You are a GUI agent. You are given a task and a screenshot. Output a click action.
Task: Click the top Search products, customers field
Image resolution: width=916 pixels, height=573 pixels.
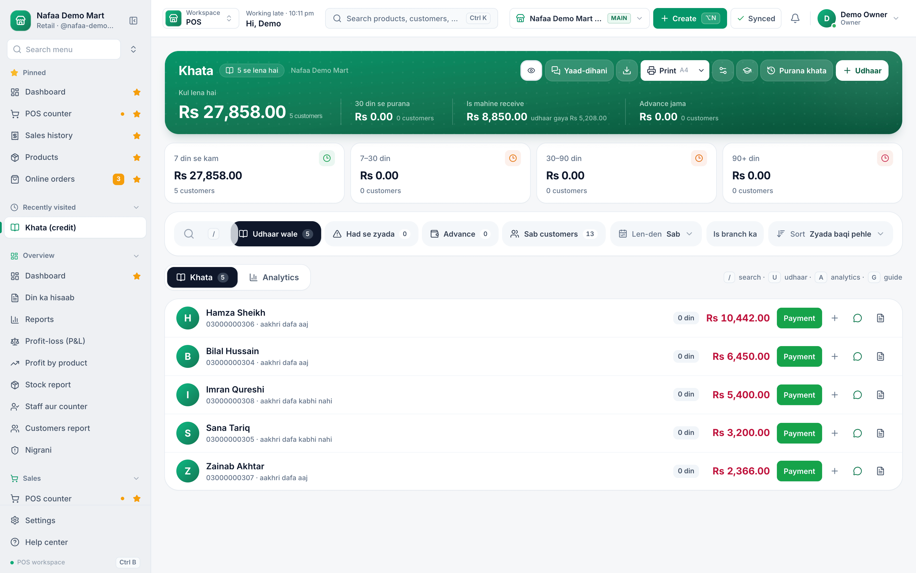pos(411,18)
